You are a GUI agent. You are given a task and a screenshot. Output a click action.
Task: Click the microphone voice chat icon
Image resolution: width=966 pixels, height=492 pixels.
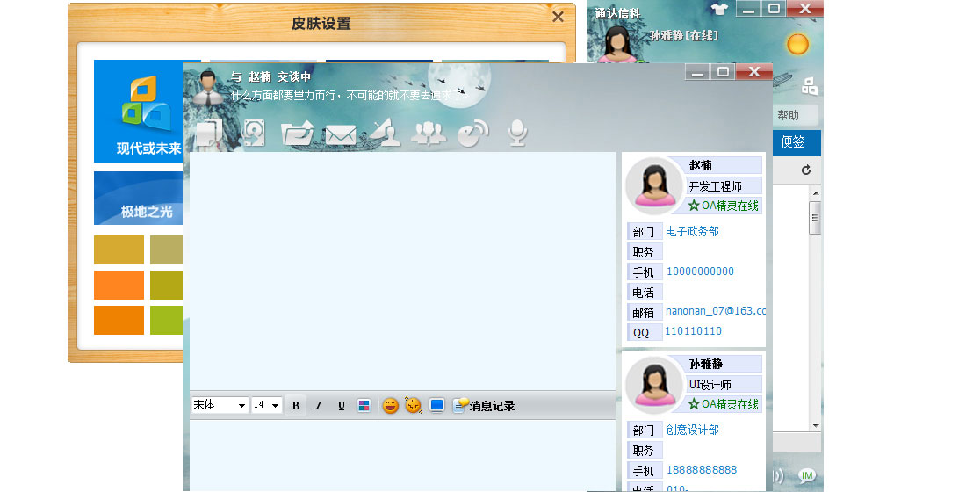pos(517,133)
